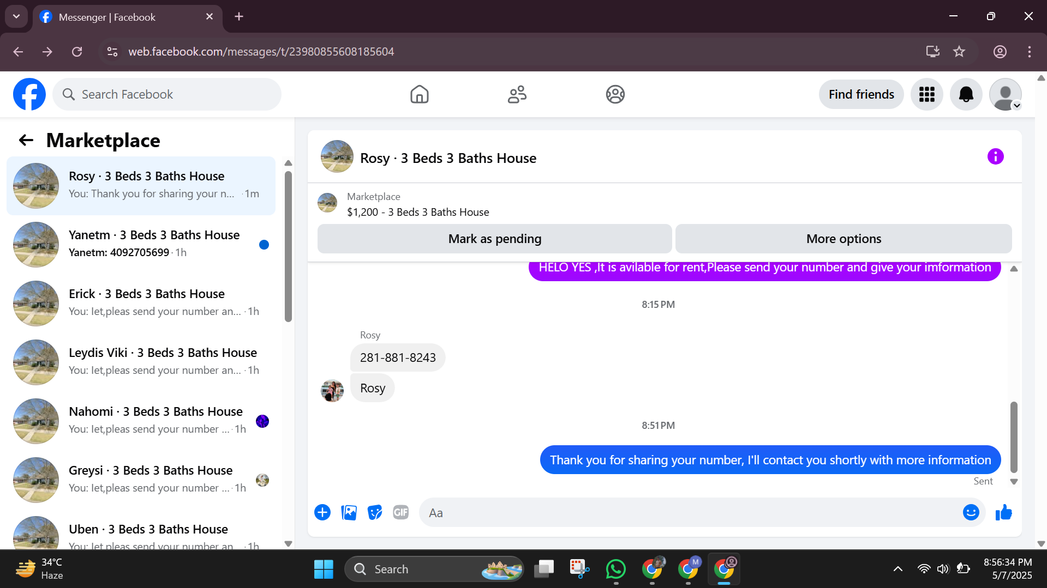Click the conversation list scrollbar thumb
This screenshot has width=1047, height=588.
(x=289, y=246)
